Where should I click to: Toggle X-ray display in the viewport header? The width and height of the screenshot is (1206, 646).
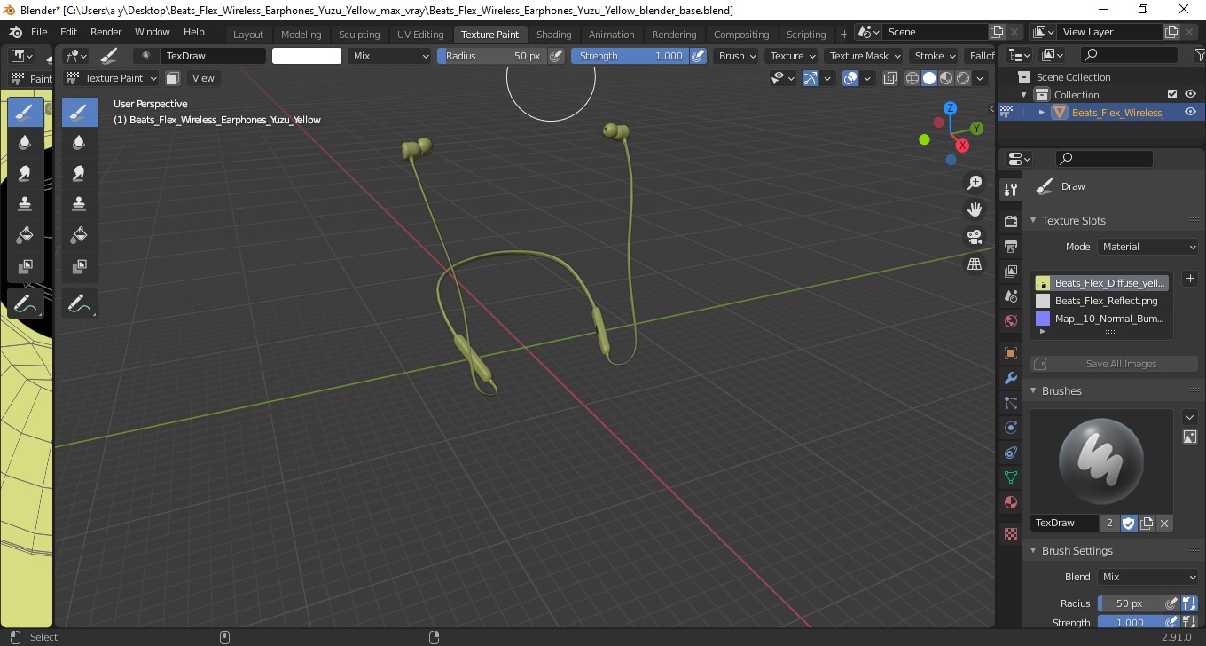(x=890, y=78)
